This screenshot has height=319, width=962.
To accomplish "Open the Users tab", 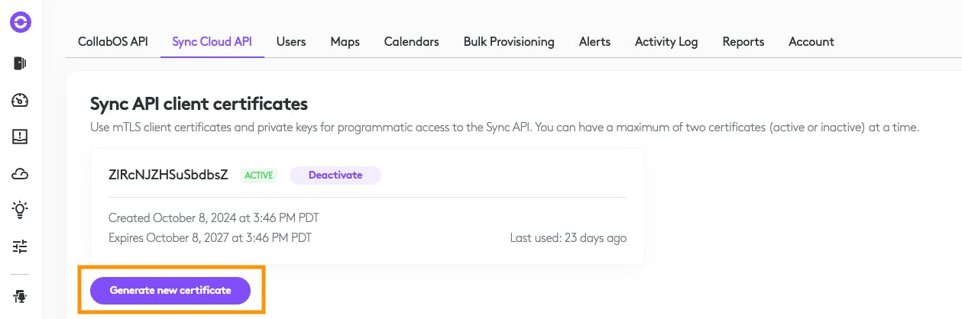I will [291, 41].
